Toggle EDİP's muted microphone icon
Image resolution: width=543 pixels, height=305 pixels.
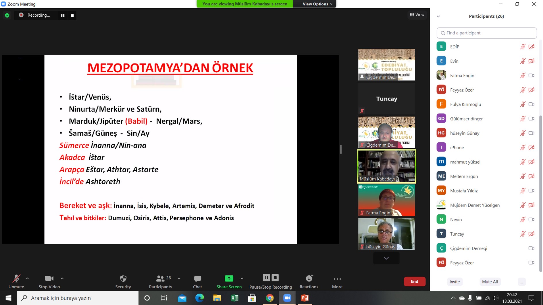(x=523, y=46)
